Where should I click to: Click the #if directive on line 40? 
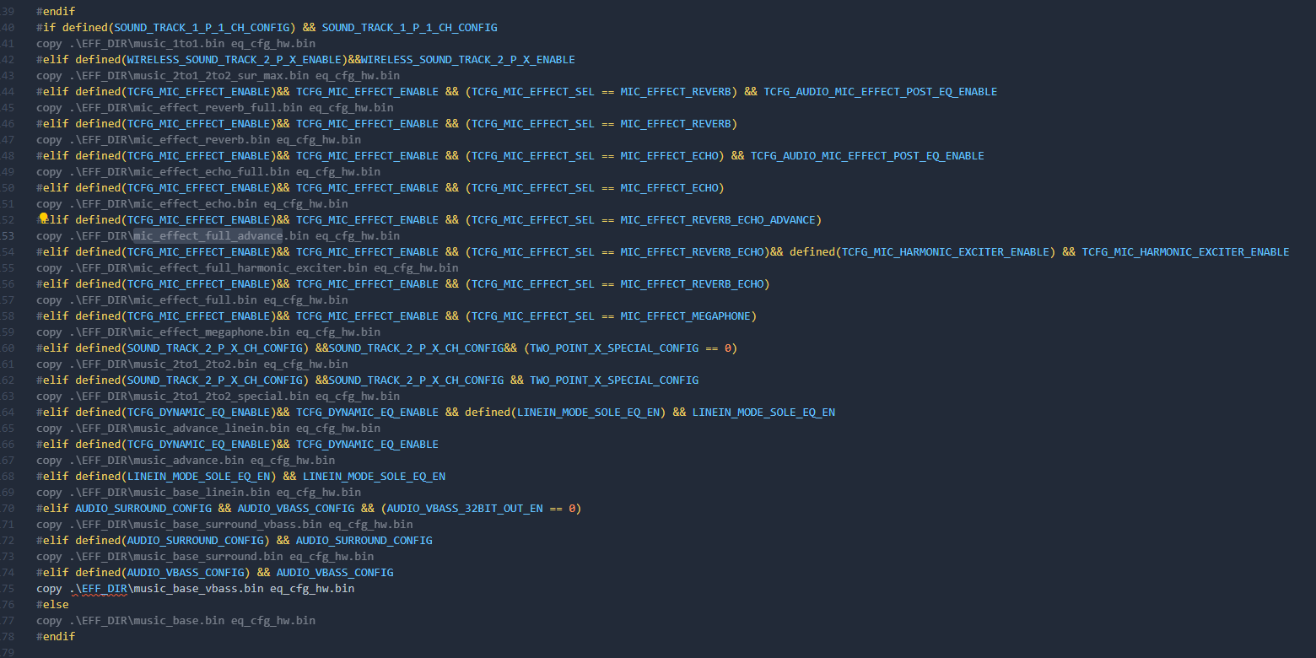click(46, 27)
